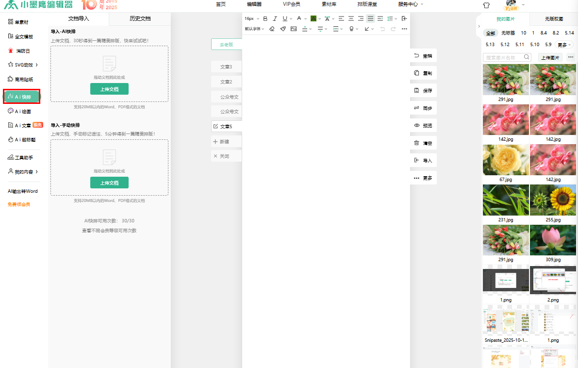Open VIP会员 in top navigation
The height and width of the screenshot is (368, 578).
pyautogui.click(x=291, y=4)
